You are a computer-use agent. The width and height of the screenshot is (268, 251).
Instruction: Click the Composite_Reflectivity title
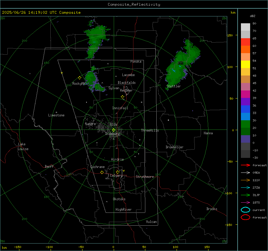[134, 4]
